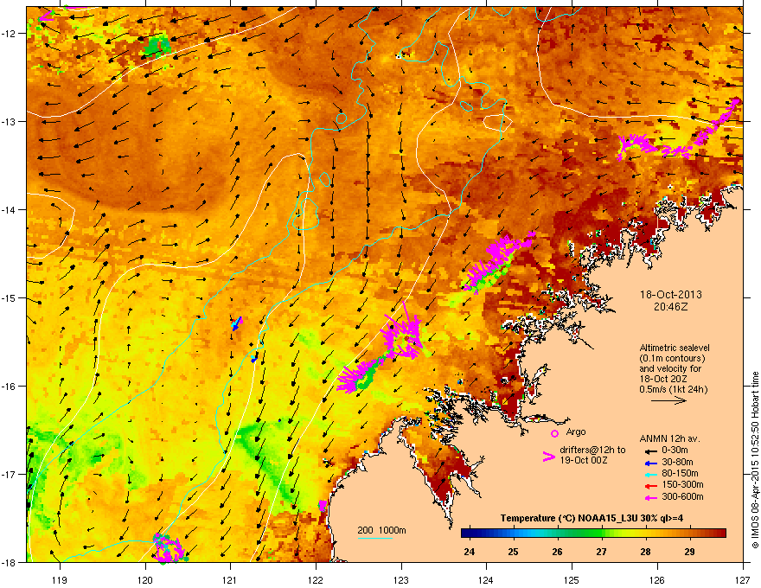The width and height of the screenshot is (761, 588).
Task: Click the '24' tick on temperature scale
Action: click(470, 552)
